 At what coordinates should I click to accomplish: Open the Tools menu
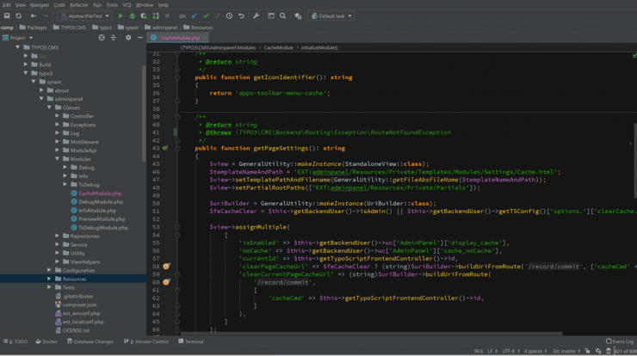(x=112, y=5)
